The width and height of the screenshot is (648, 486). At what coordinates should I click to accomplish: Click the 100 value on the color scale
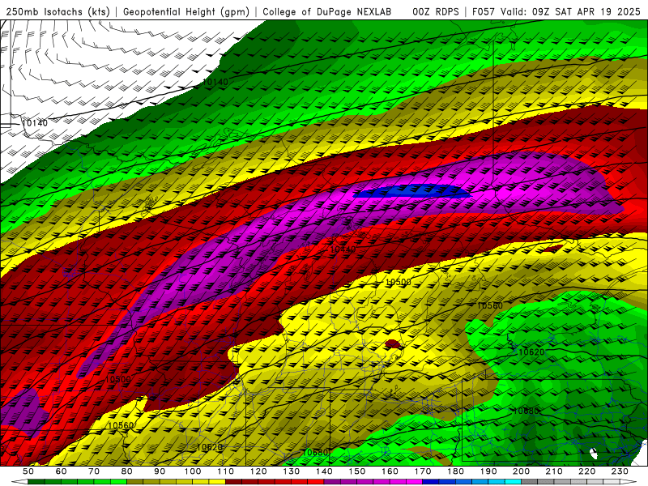pyautogui.click(x=193, y=471)
